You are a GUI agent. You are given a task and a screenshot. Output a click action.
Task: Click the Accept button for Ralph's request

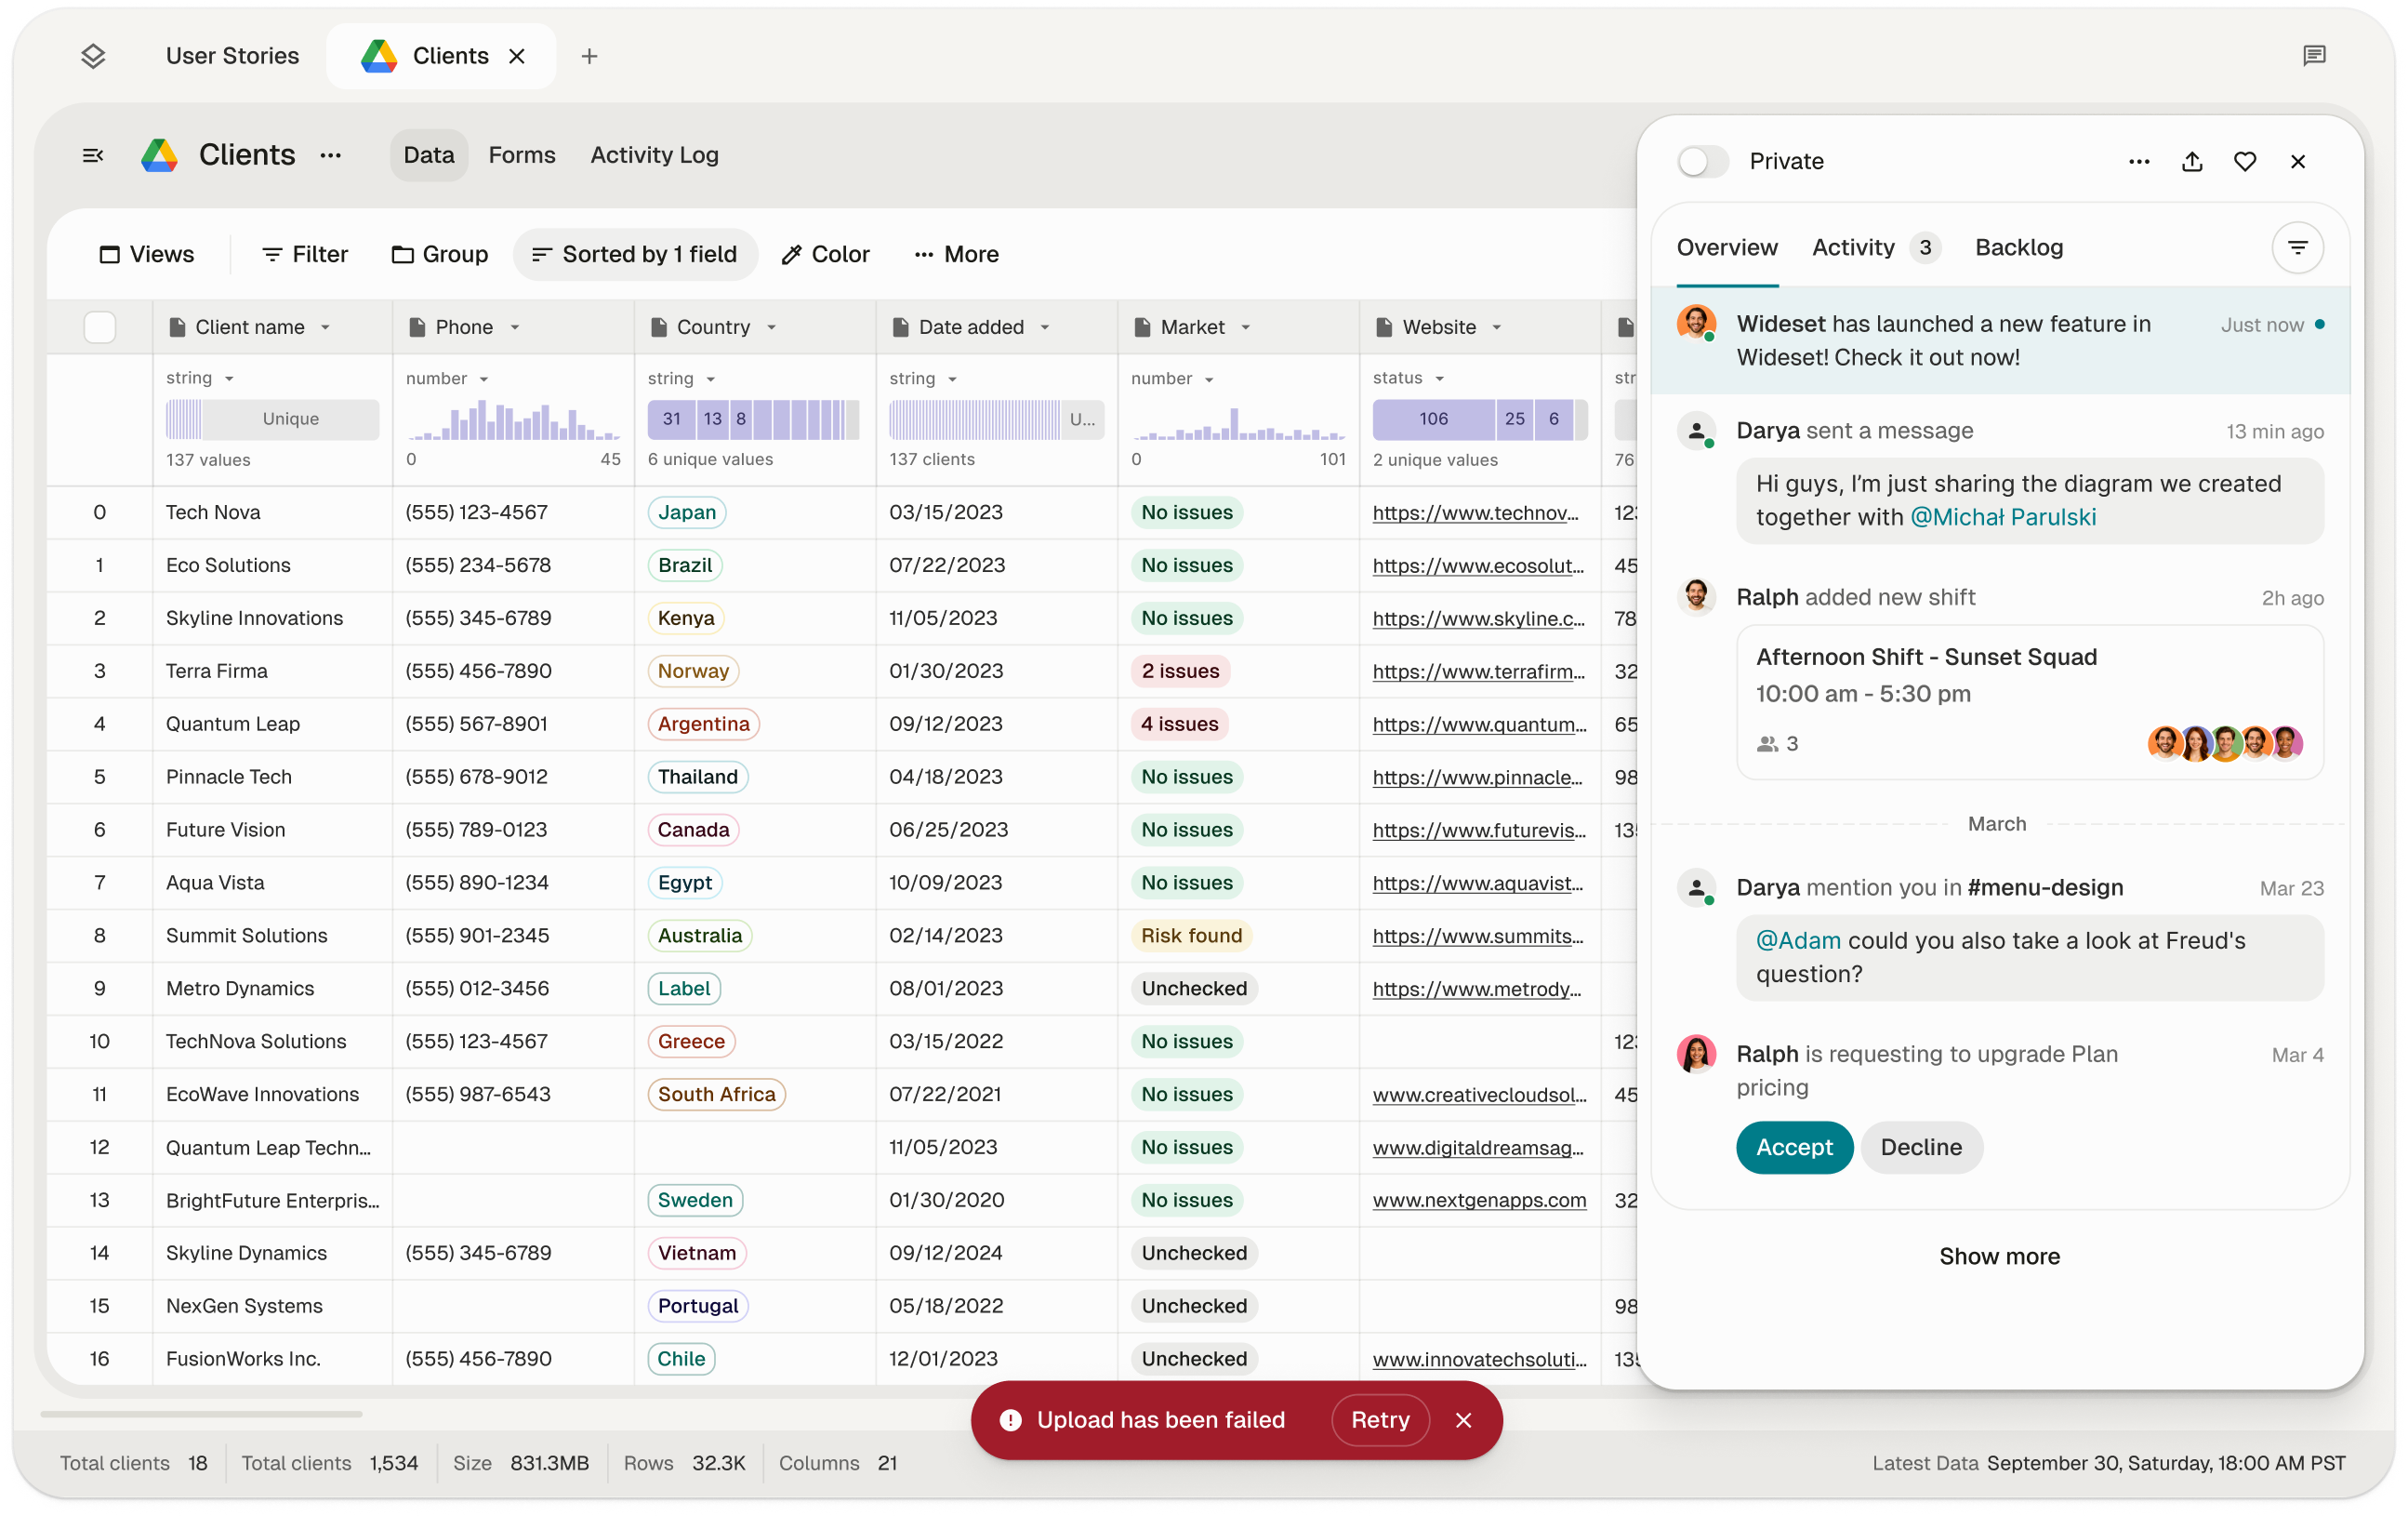point(1793,1147)
